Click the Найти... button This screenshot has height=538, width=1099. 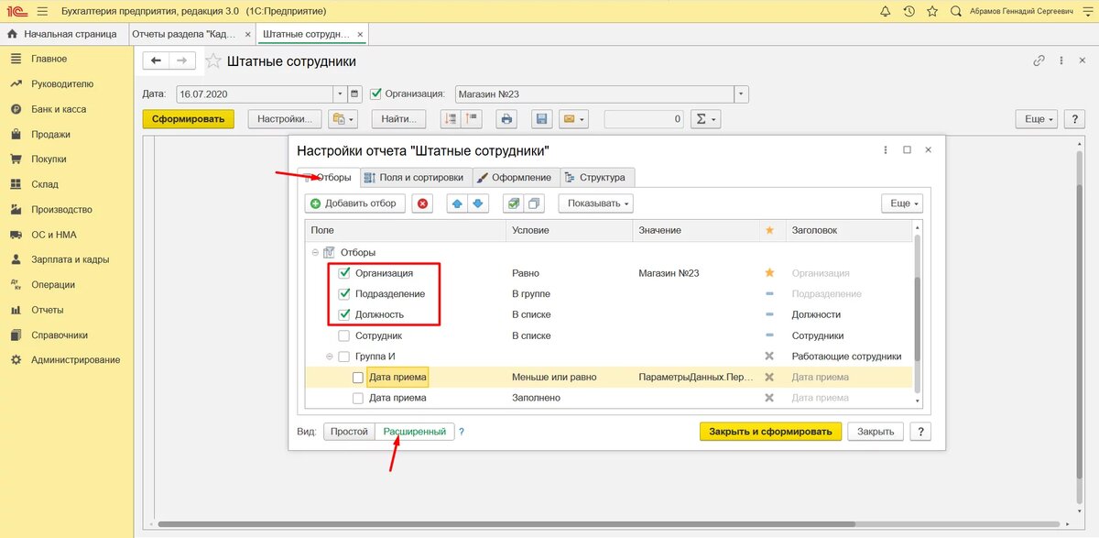pos(399,119)
